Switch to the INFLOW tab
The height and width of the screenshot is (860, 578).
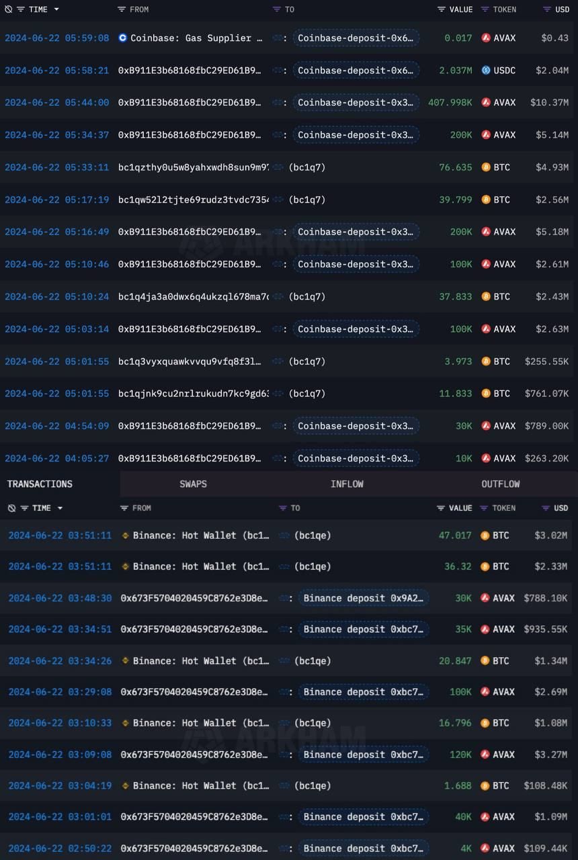[x=347, y=484]
